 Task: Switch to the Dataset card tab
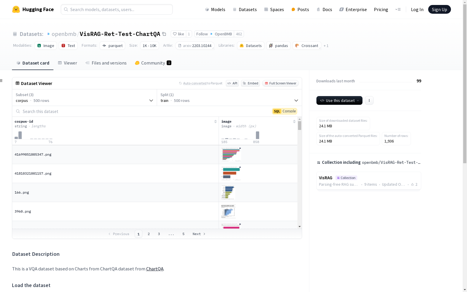[33, 63]
